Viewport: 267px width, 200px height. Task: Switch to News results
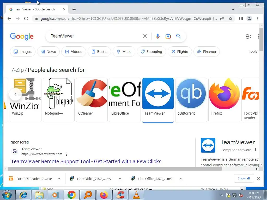(48, 52)
